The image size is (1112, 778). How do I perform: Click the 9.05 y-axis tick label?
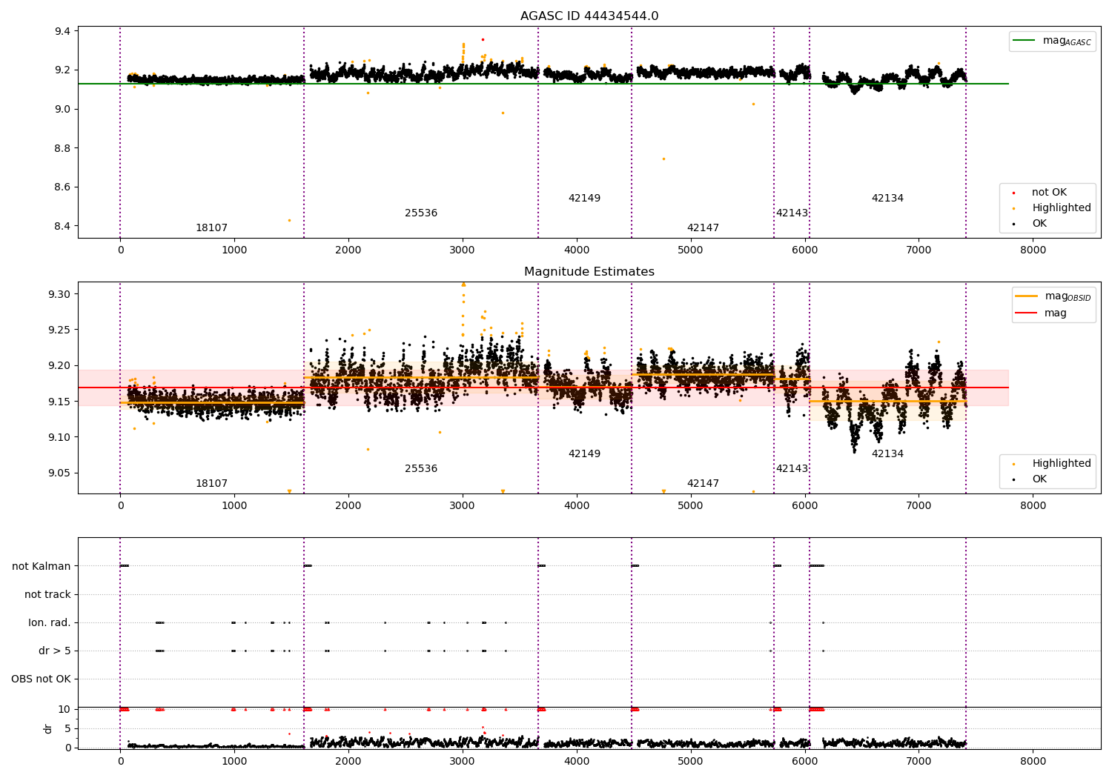[x=59, y=473]
